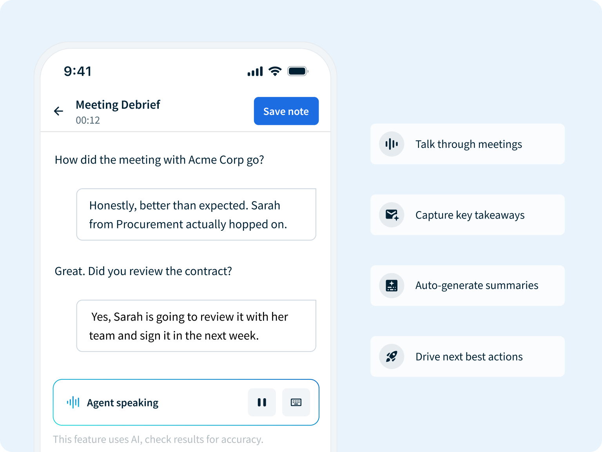Screen dimensions: 602x452
Task: Click the Auto-generate summaries icon
Action: (392, 286)
